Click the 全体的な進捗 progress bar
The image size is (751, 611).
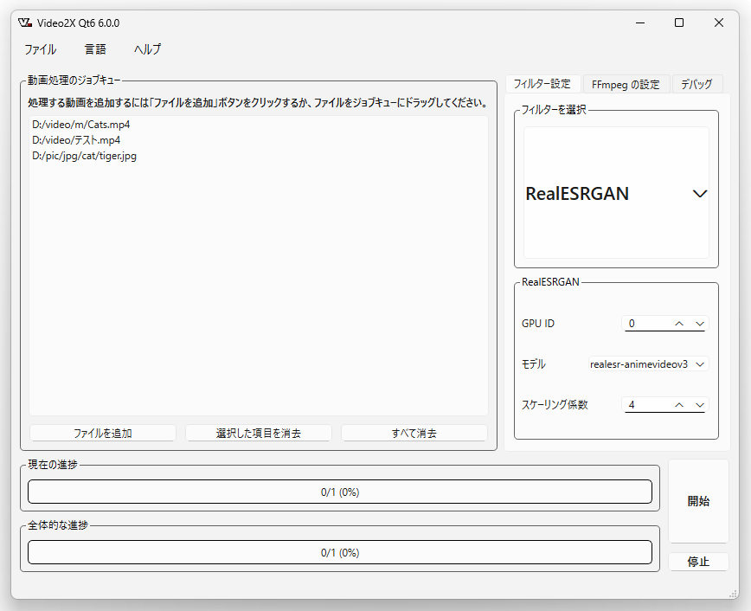340,552
